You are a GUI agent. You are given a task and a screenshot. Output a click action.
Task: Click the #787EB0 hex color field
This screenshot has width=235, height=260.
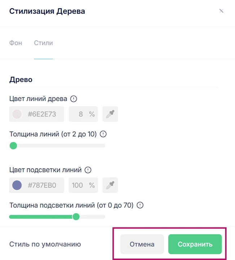click(x=42, y=185)
